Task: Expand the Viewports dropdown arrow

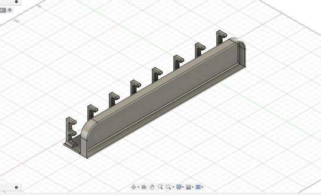Action: 202,187
